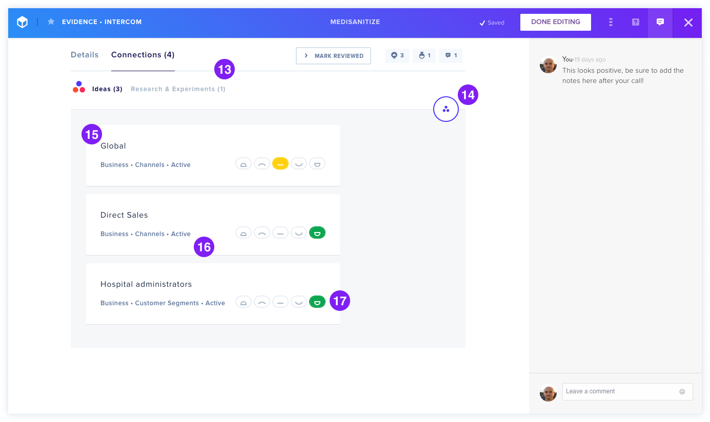Click the Leave a comment input field
The height and width of the screenshot is (422, 710).
click(627, 392)
